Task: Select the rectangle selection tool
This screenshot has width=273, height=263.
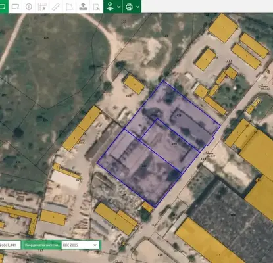Action: coord(15,7)
